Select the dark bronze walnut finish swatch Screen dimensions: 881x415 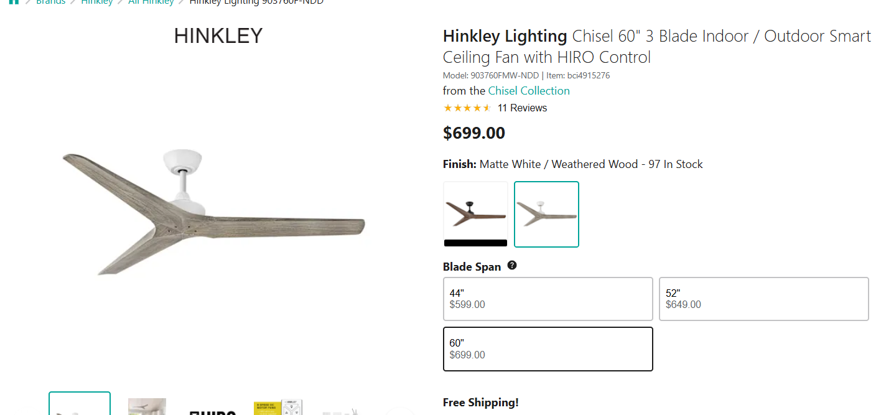coord(475,214)
